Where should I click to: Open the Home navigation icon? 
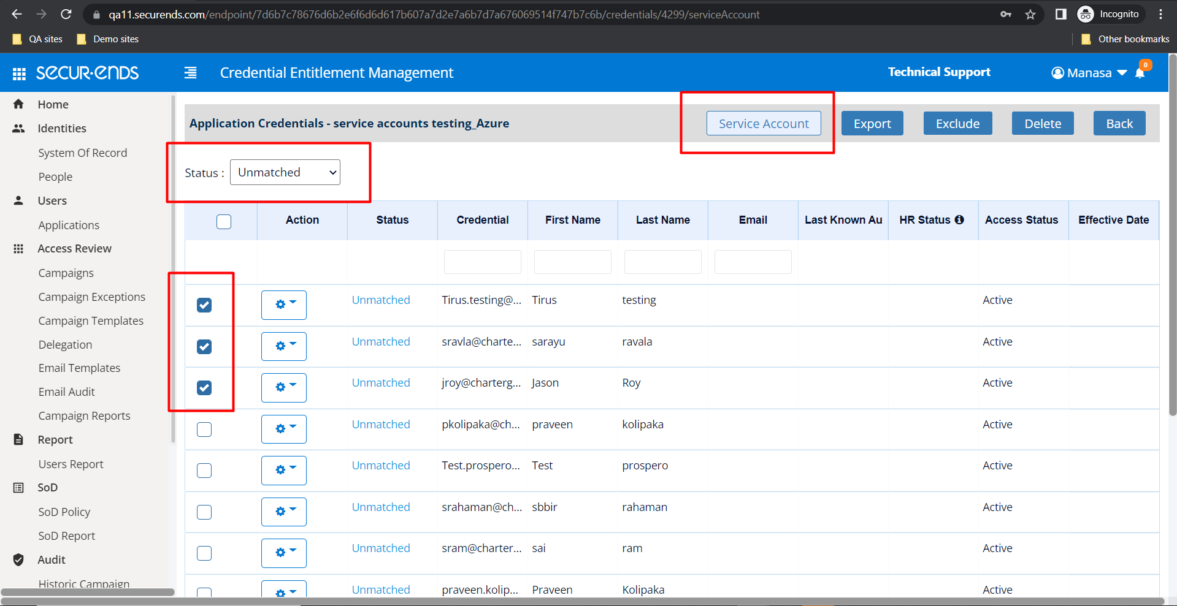pyautogui.click(x=19, y=104)
